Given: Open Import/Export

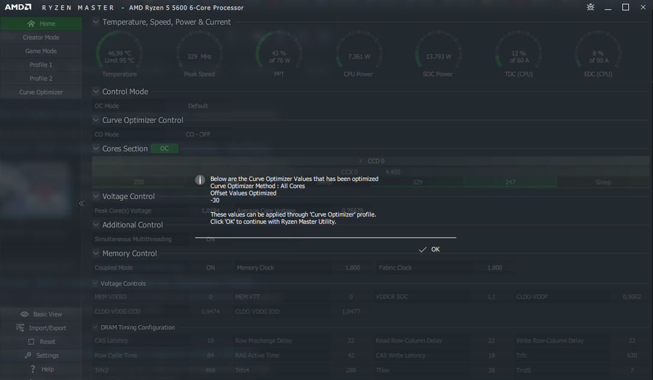Looking at the screenshot, I should pos(41,328).
